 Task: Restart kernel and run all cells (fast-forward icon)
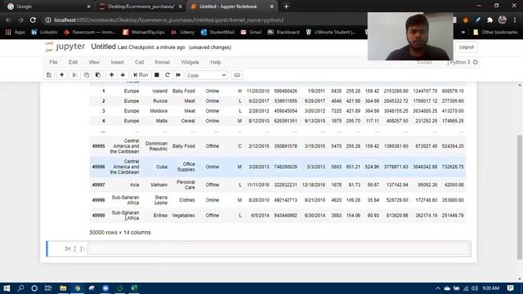point(178,75)
